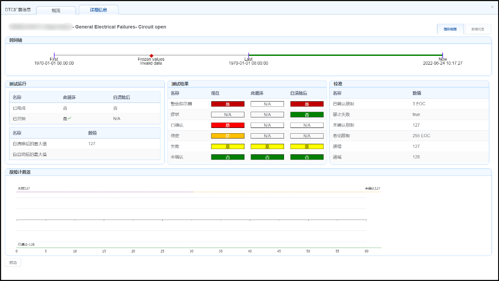Click the 未确认127 label on the chart
This screenshot has width=499, height=281.
pos(373,188)
